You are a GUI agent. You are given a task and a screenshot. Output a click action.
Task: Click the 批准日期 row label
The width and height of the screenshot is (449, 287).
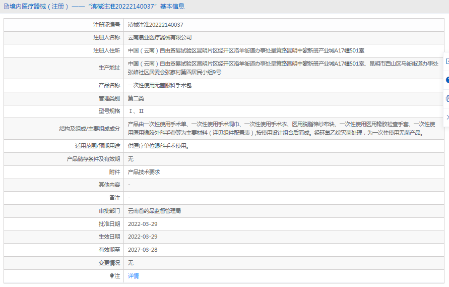(x=109, y=224)
